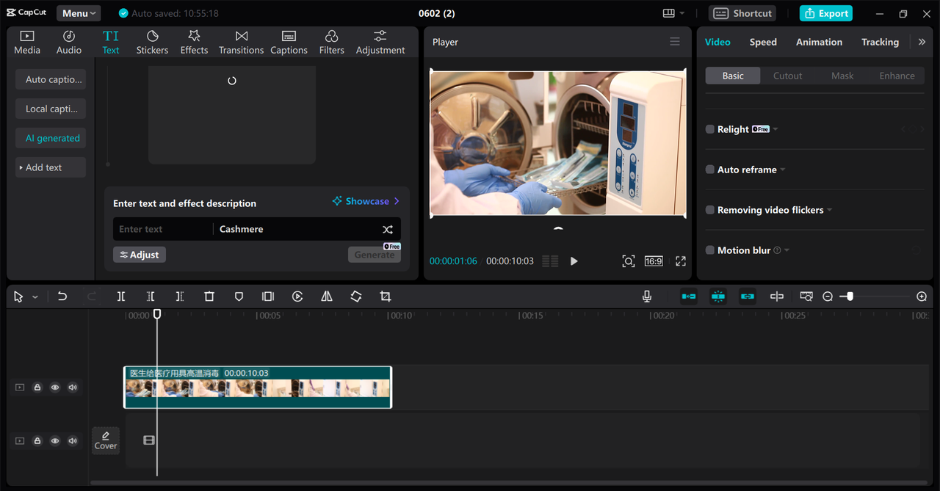Click the Cashmere effect description field
This screenshot has width=940, height=491.
tap(294, 229)
